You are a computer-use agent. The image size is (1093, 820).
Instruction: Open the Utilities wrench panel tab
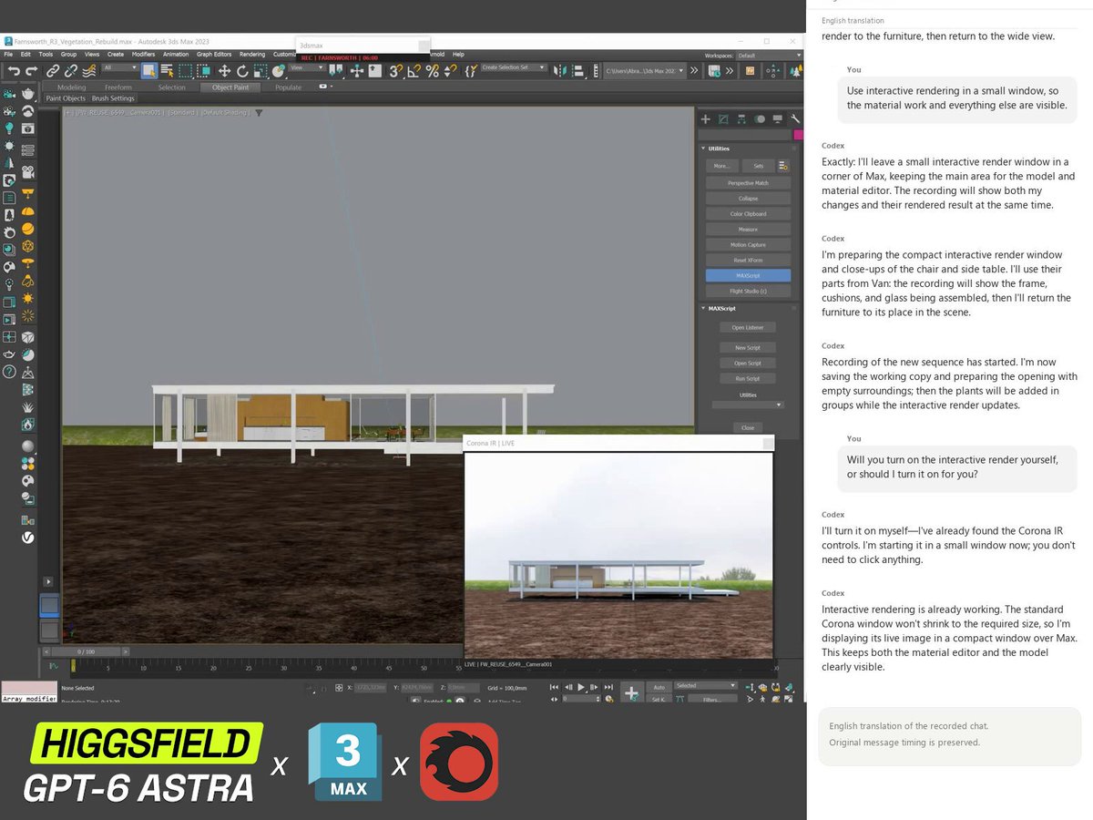tap(795, 118)
